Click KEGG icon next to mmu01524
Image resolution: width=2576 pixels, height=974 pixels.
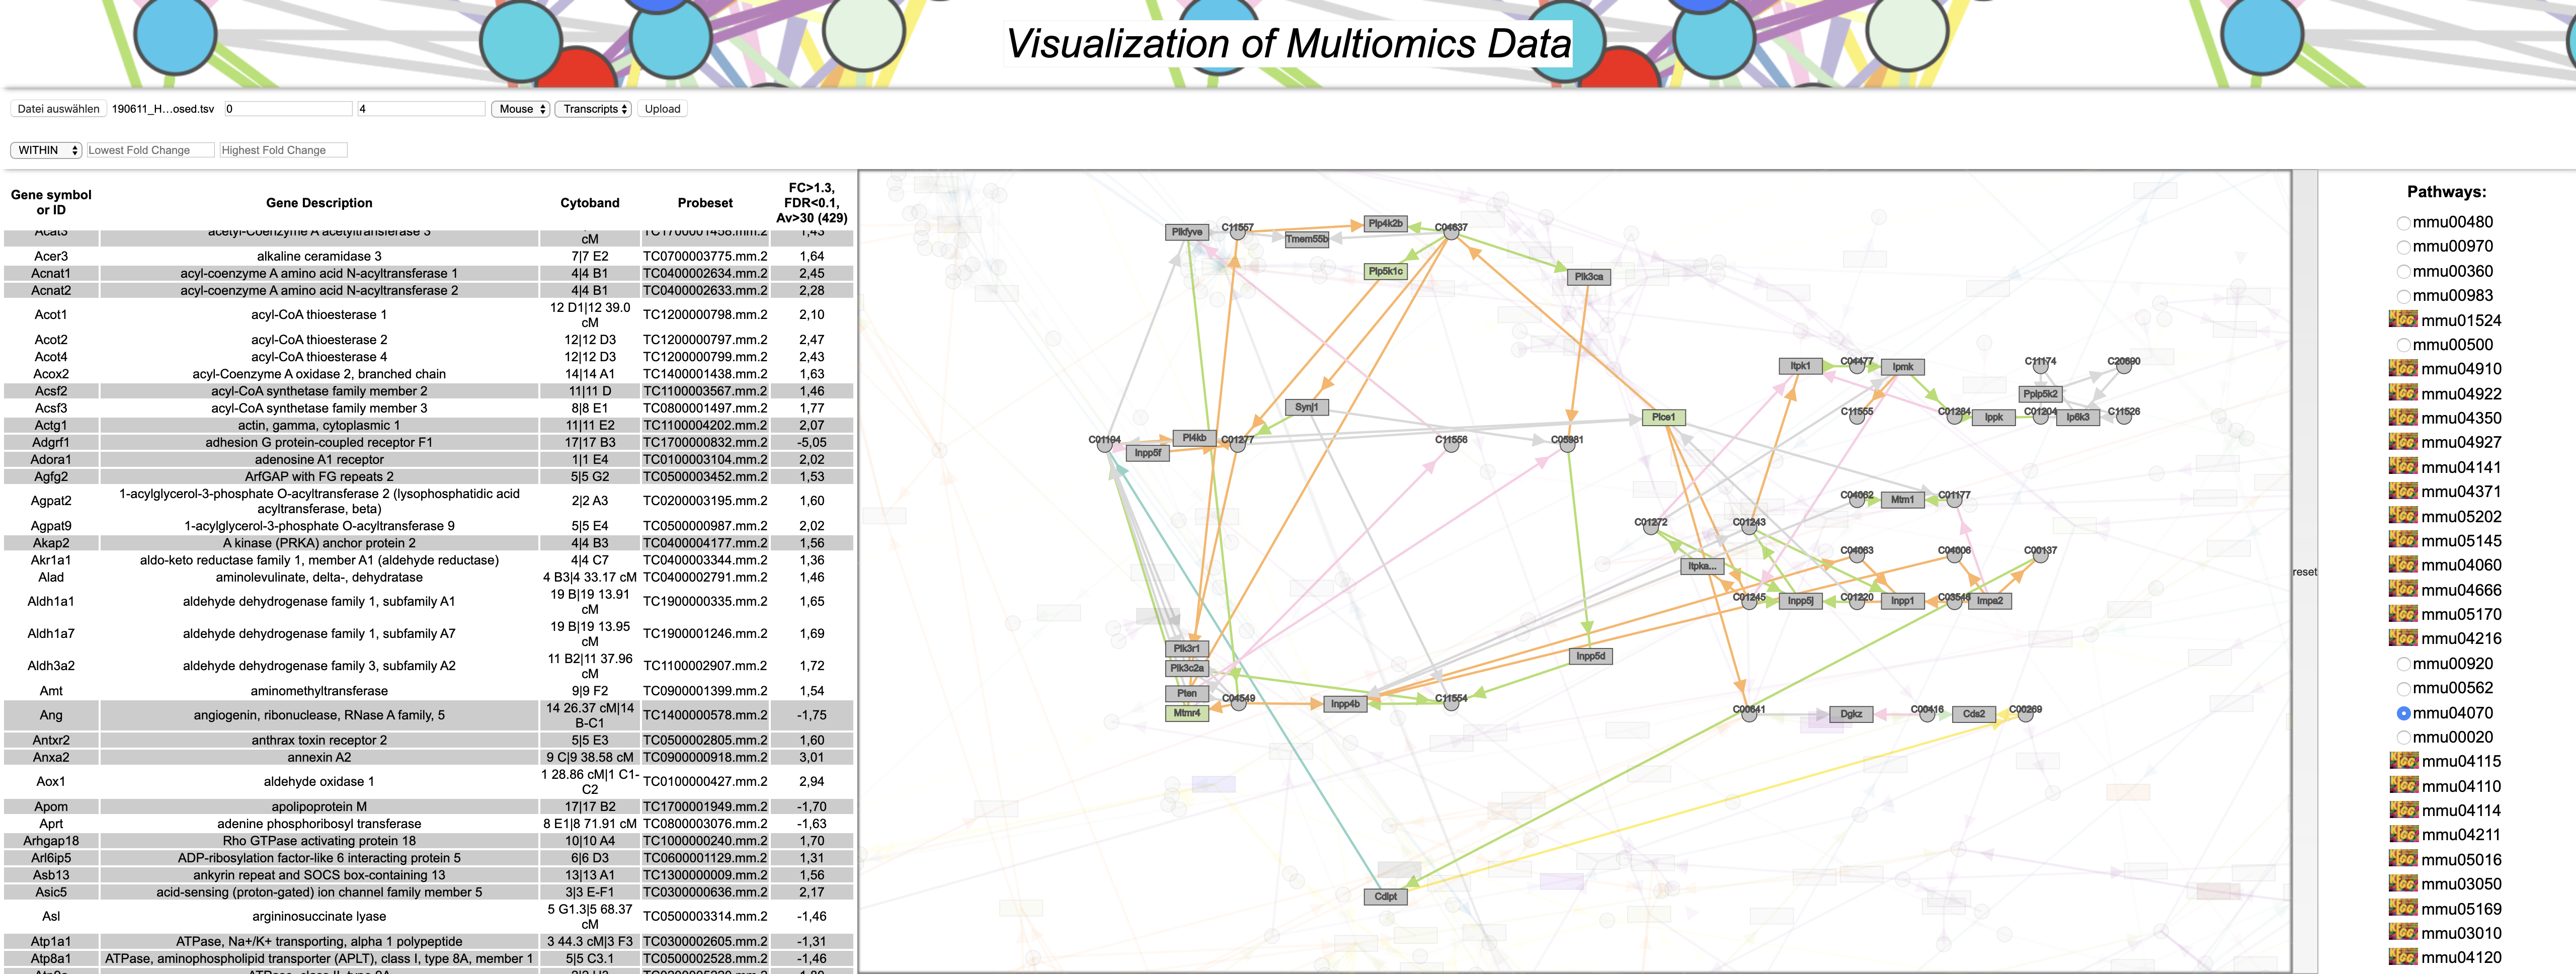click(x=2403, y=320)
